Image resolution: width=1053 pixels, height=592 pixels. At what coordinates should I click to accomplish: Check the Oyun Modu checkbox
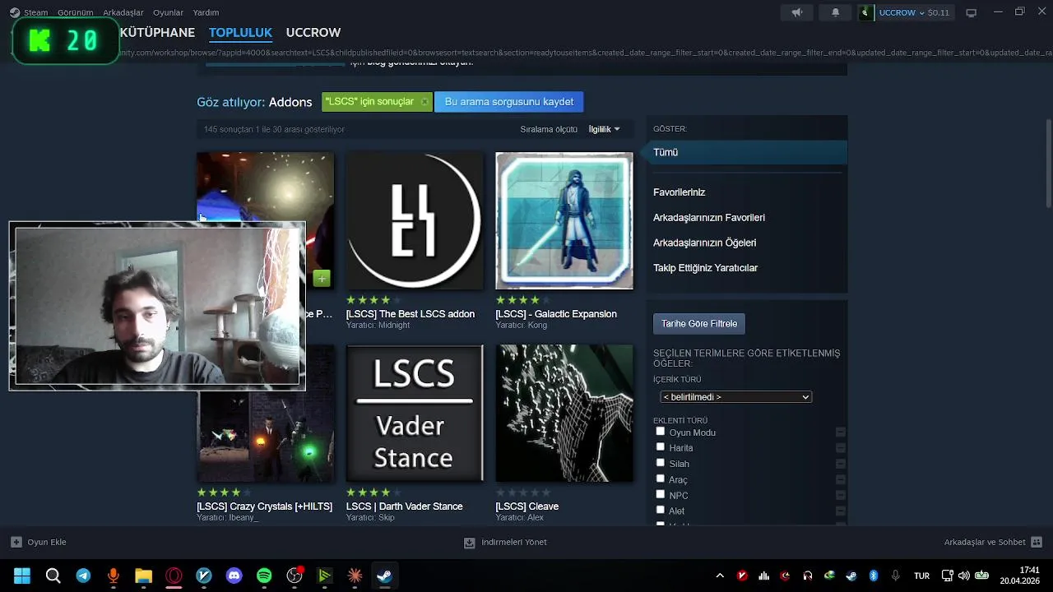point(660,432)
